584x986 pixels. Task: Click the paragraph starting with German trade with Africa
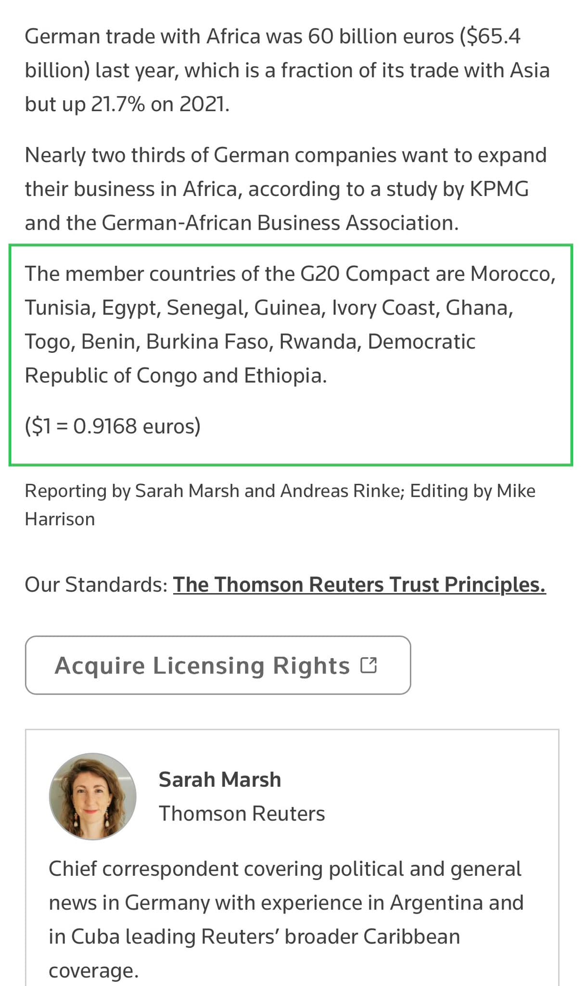point(287,70)
